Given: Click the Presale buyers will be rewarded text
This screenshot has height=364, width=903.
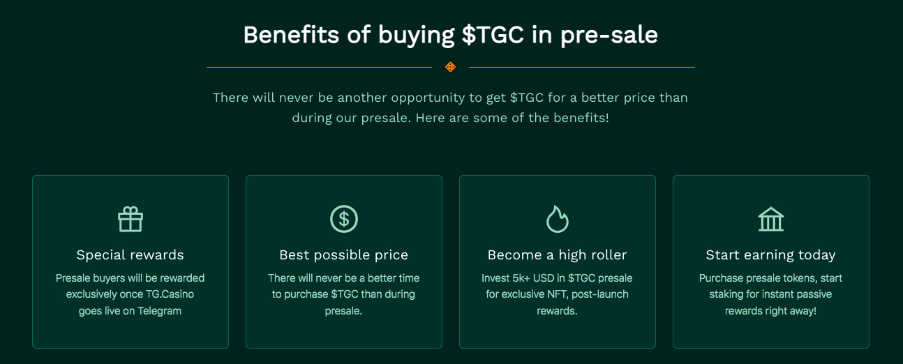Looking at the screenshot, I should coord(130,294).
